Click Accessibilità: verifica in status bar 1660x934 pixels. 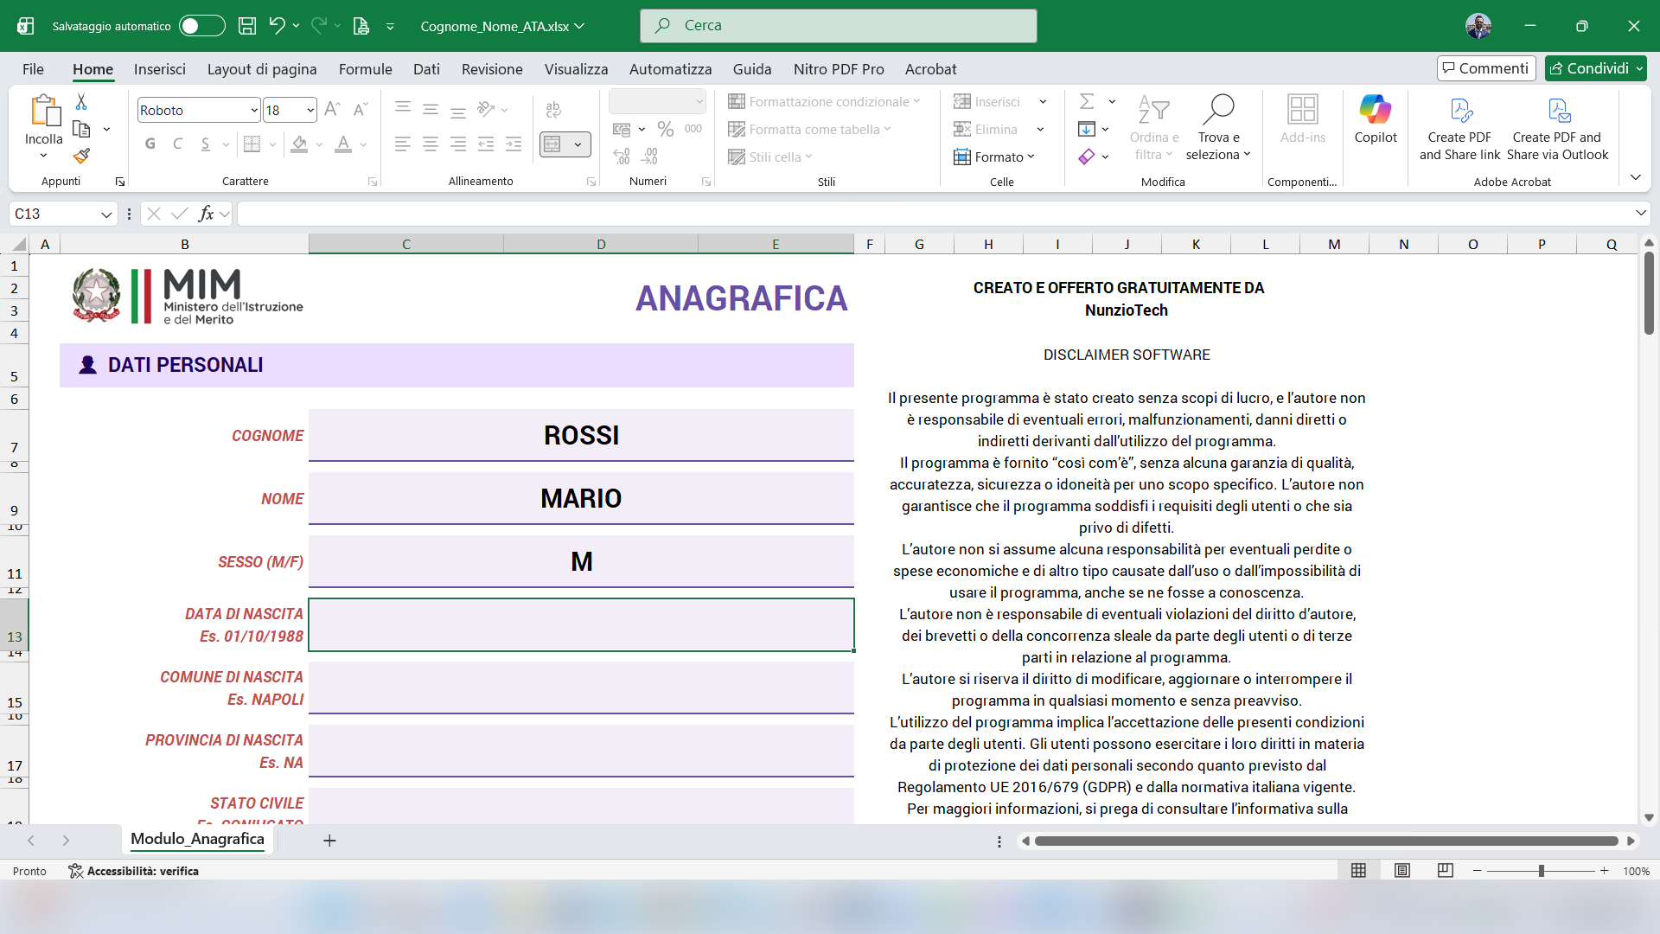click(134, 871)
